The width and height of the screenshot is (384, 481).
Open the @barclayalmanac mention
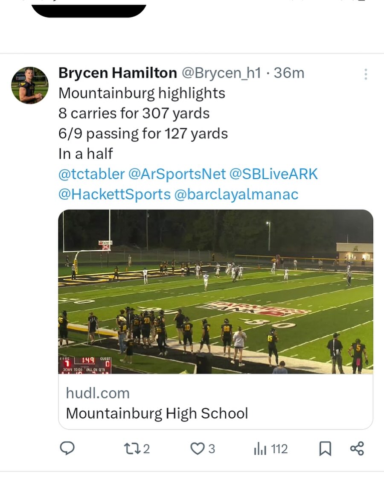(x=236, y=195)
